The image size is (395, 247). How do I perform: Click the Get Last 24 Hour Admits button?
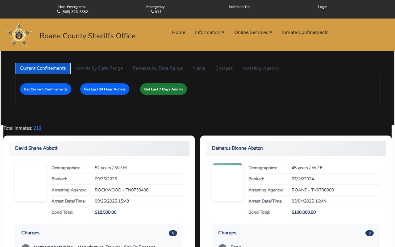[105, 89]
